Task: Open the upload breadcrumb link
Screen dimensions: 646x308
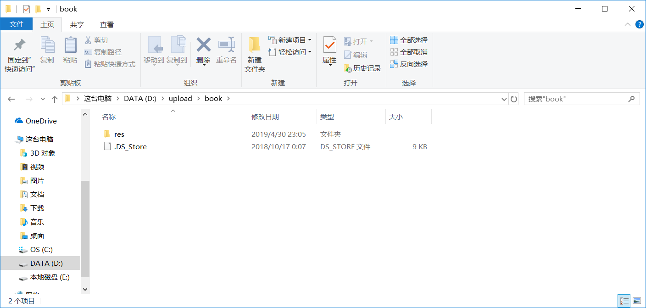Action: click(x=180, y=98)
